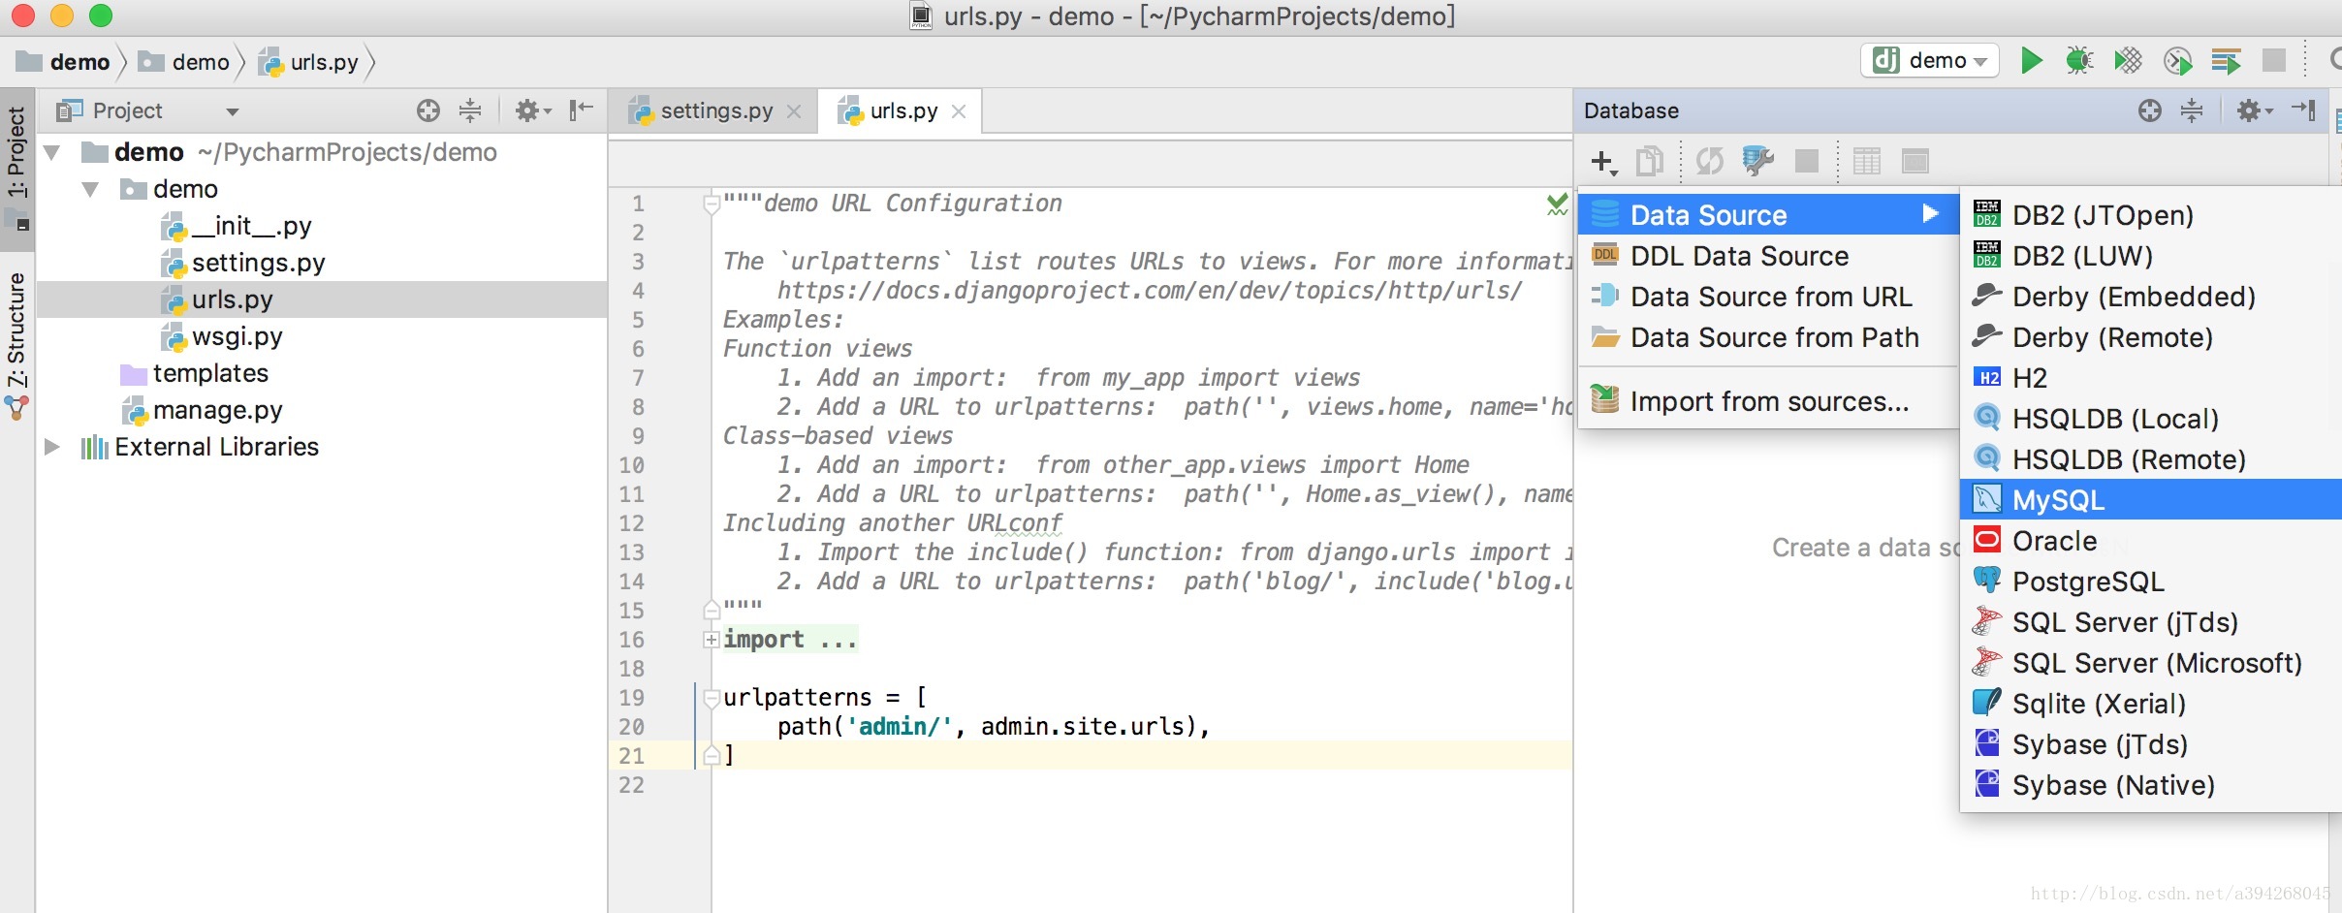Select Import from sources... menu item
This screenshot has width=2342, height=913.
click(1768, 401)
